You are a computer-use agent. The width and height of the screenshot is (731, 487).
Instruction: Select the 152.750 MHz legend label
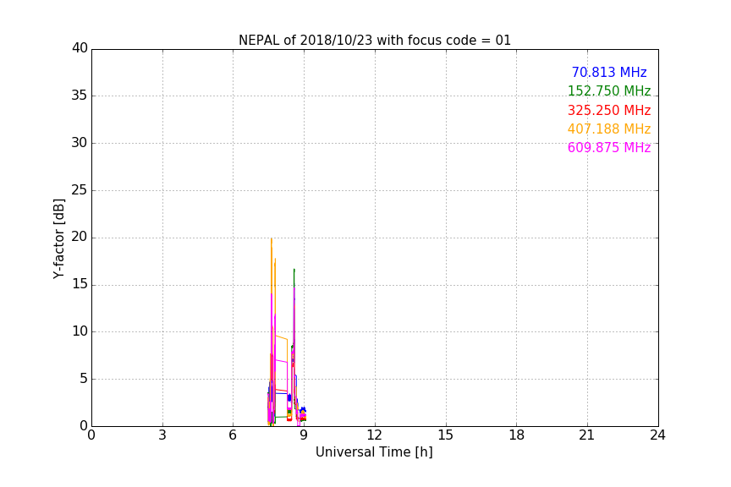click(609, 91)
